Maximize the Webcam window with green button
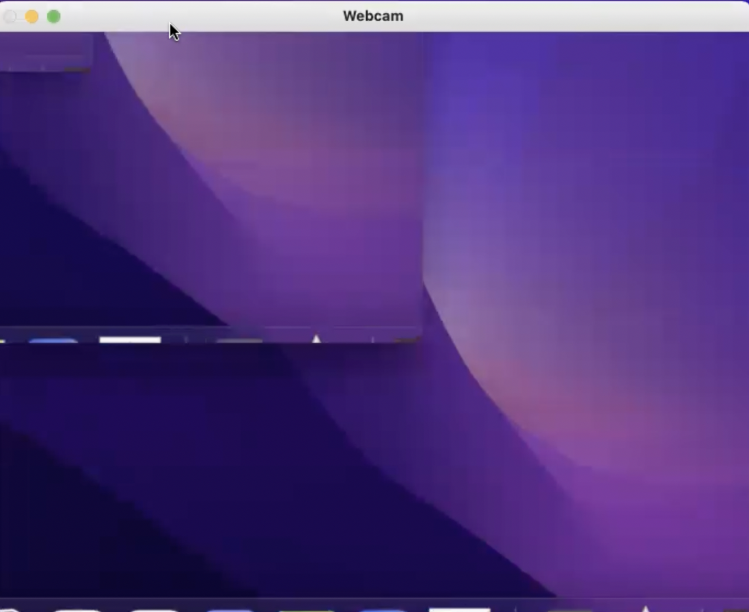749x612 pixels. (54, 16)
